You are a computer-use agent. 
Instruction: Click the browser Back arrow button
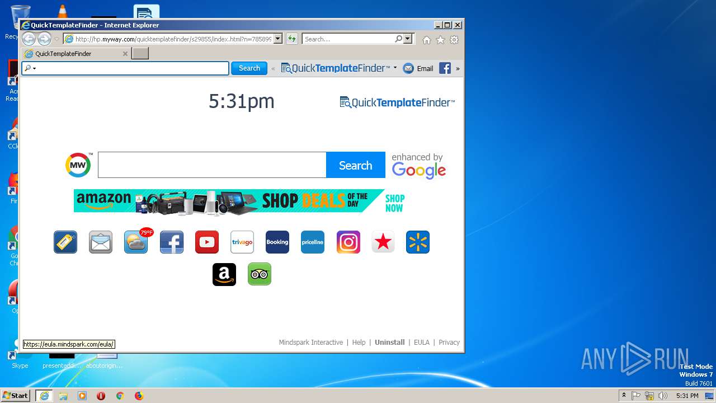(29, 39)
